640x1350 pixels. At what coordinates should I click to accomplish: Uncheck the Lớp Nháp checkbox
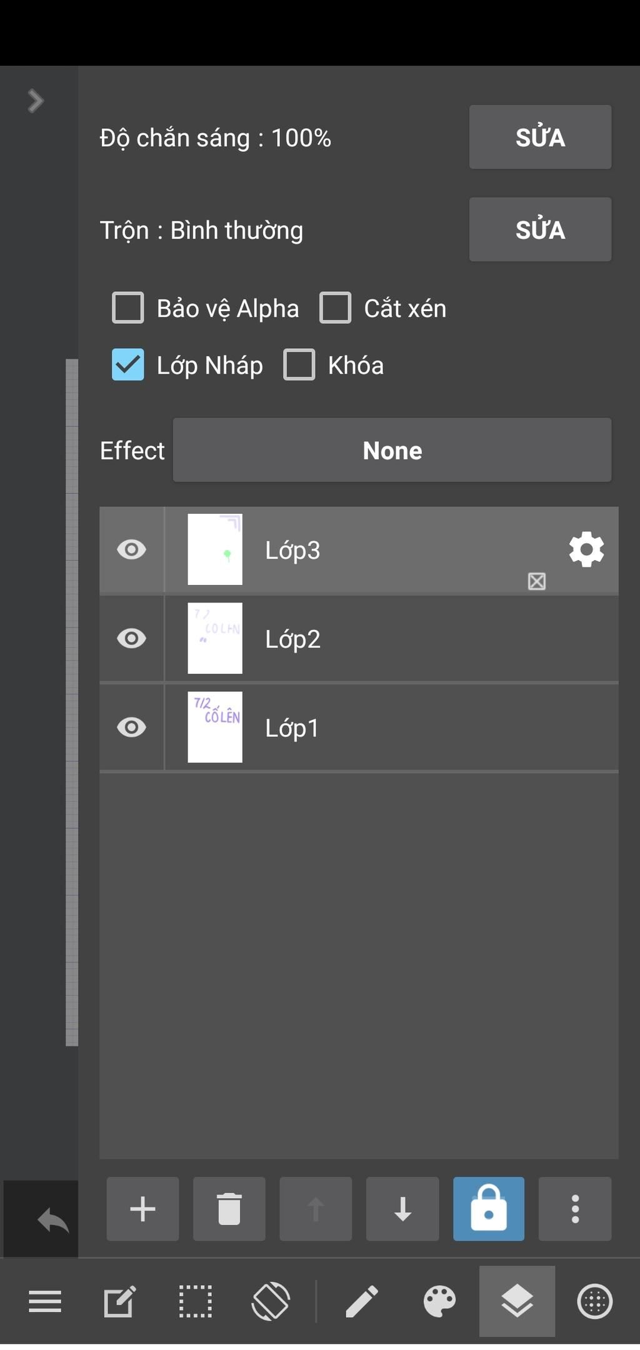(x=128, y=365)
